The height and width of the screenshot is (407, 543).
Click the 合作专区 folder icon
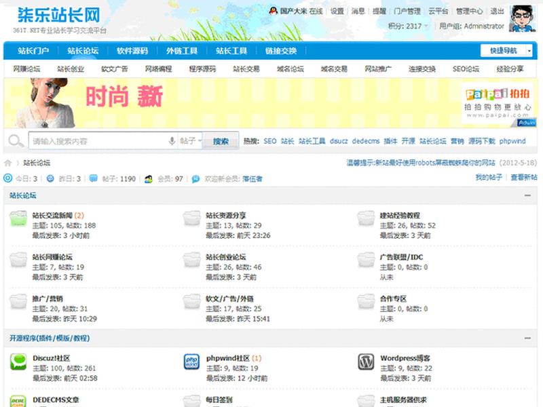click(366, 301)
